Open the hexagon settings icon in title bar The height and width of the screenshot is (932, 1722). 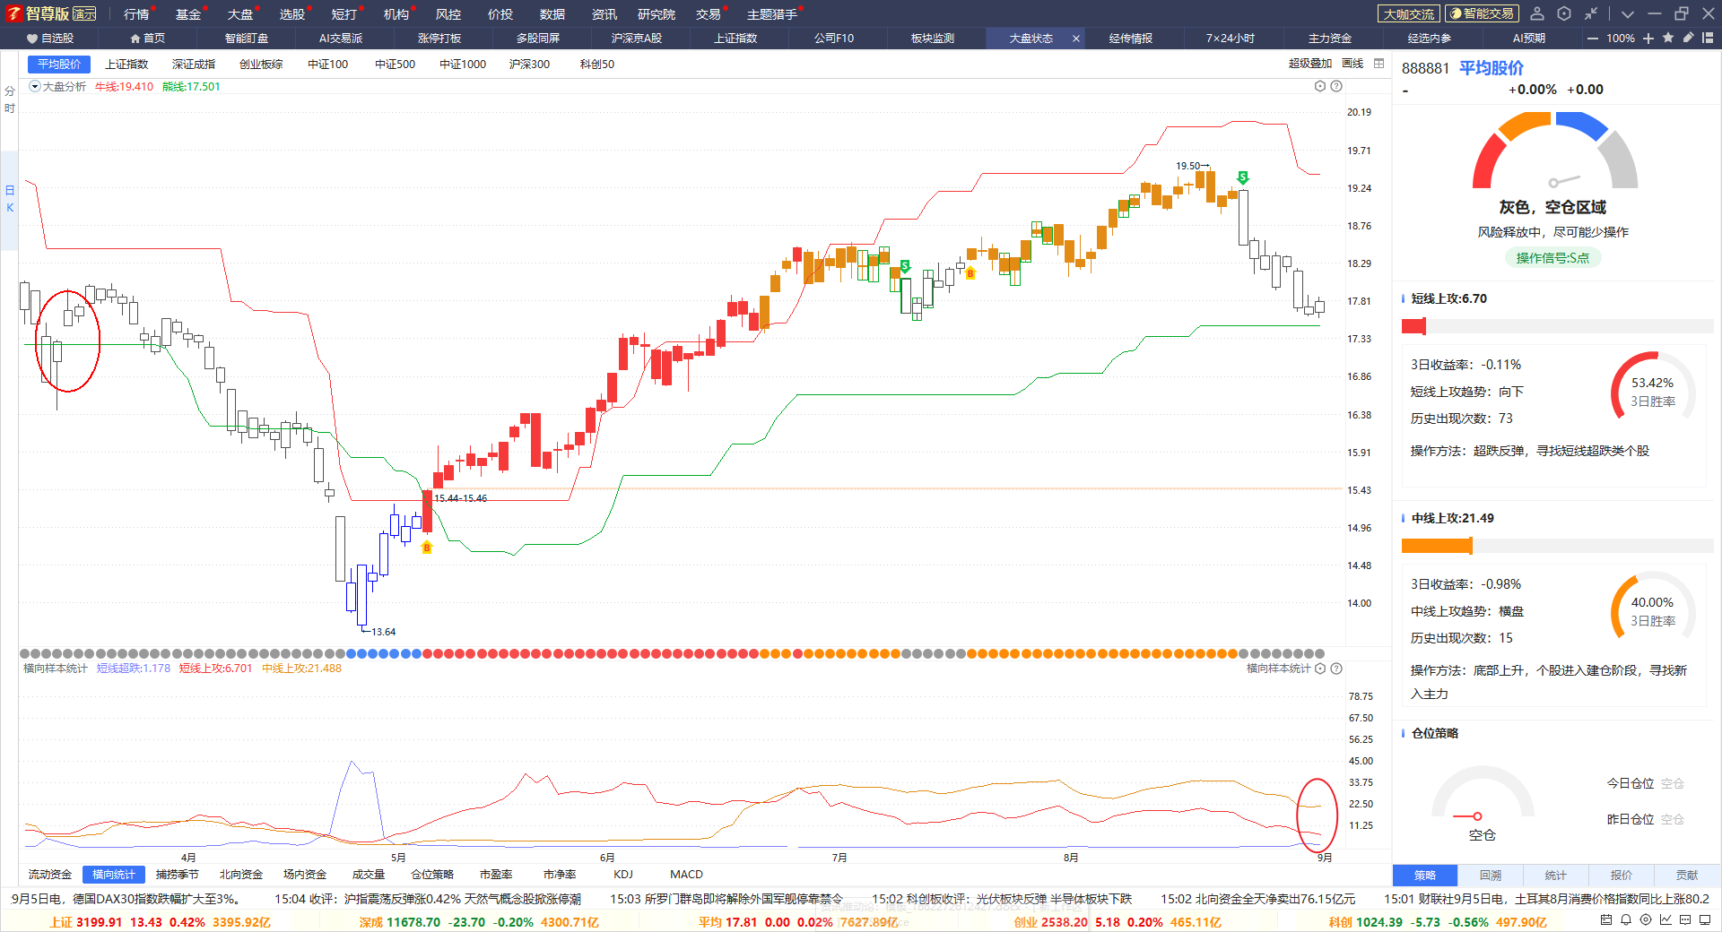[1564, 13]
